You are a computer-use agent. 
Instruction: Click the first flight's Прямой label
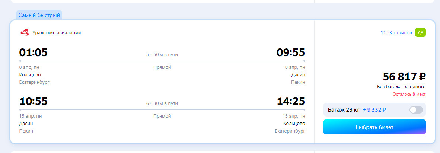click(x=162, y=67)
